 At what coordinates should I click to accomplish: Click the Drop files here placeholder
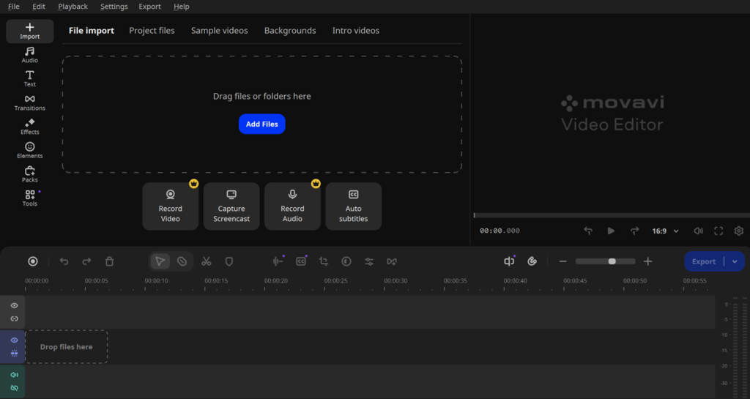(x=67, y=347)
